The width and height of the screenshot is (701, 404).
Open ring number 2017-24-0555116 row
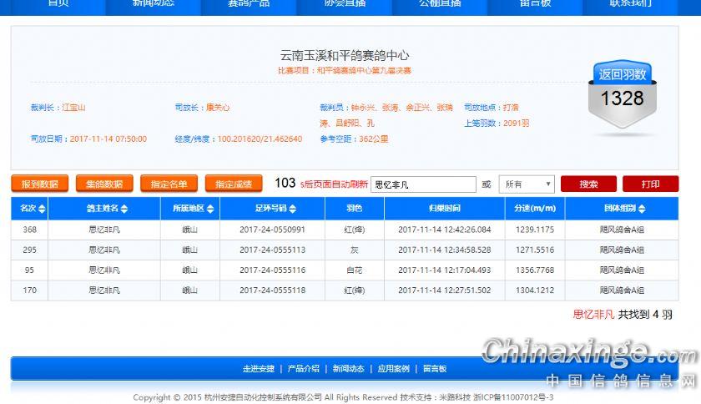[x=272, y=270]
